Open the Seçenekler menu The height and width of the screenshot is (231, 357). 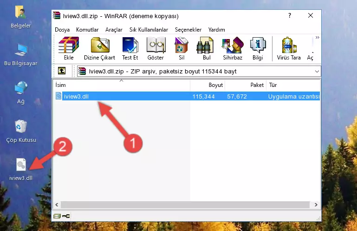pyautogui.click(x=188, y=30)
